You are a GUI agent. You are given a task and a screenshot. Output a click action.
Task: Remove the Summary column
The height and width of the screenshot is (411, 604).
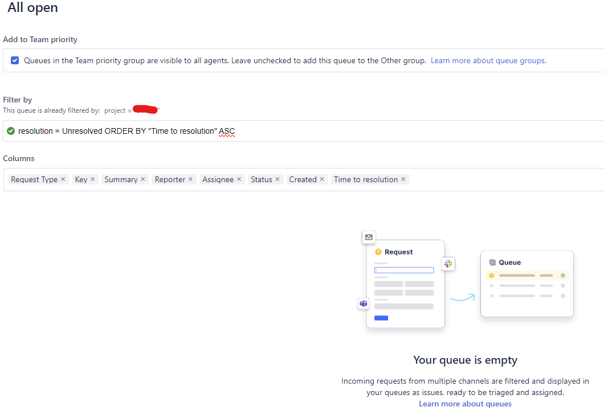tap(143, 179)
